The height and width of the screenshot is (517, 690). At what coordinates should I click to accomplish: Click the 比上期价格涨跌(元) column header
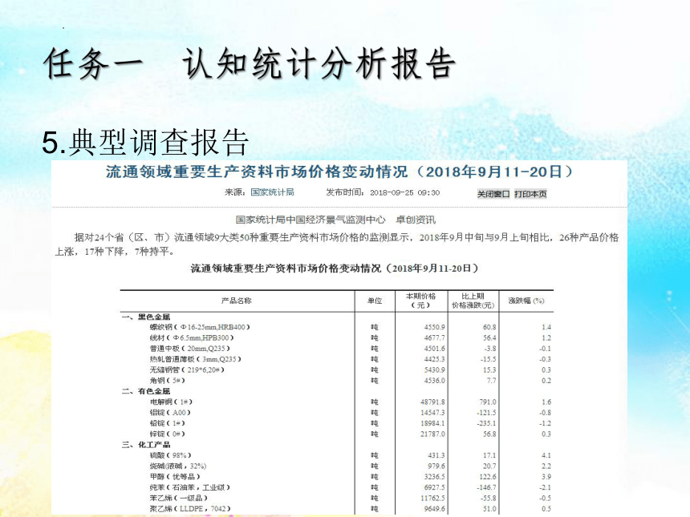tap(473, 301)
